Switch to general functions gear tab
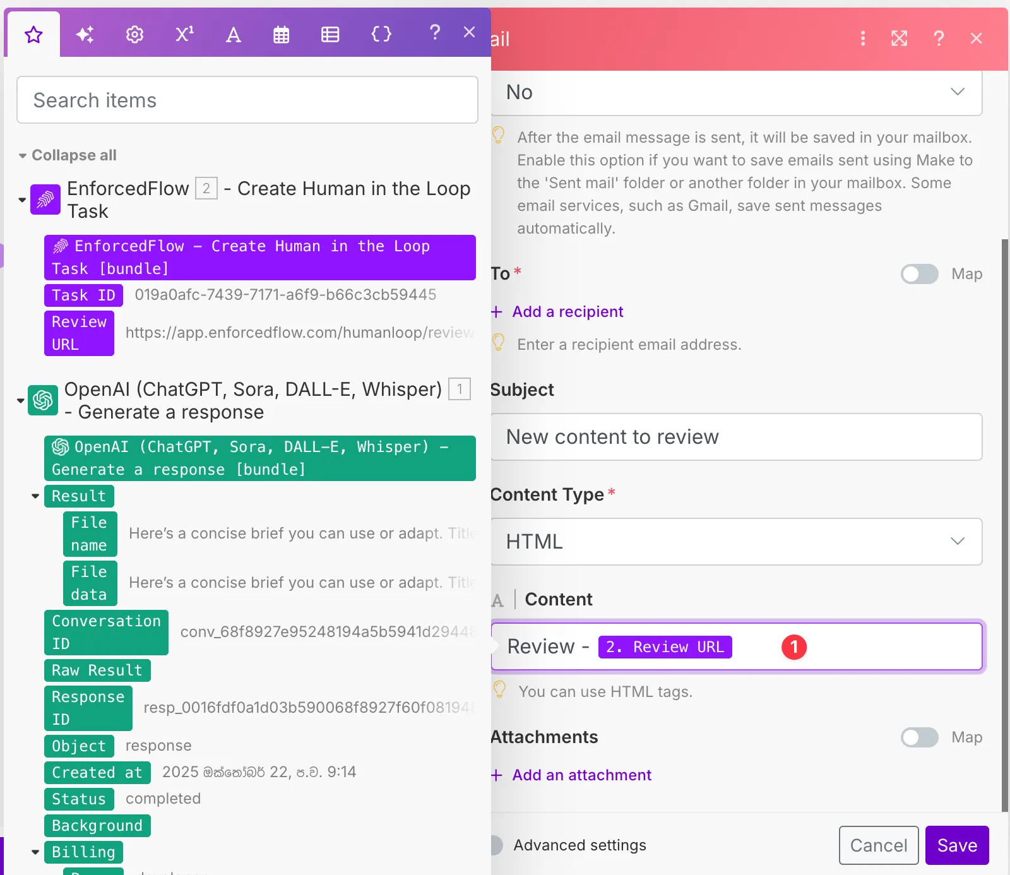The height and width of the screenshot is (875, 1010). point(134,35)
